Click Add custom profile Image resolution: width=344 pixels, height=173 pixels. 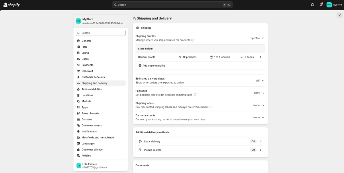pos(152,65)
